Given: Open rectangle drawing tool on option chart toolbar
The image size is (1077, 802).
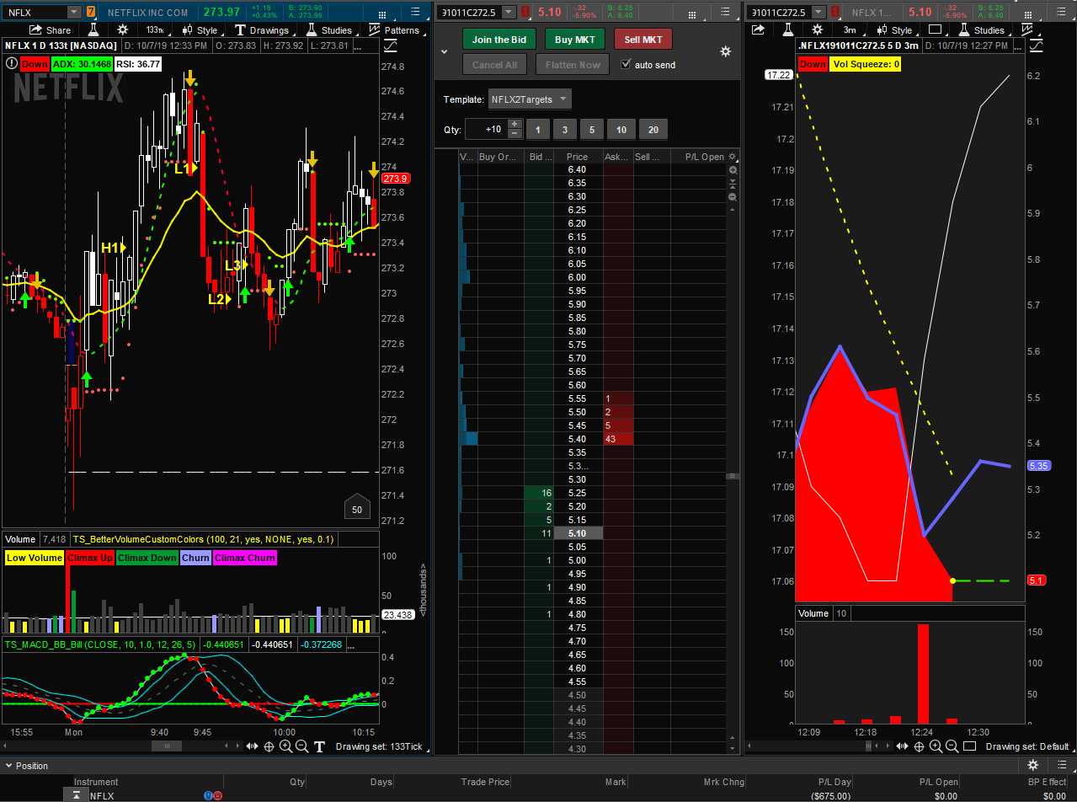Looking at the screenshot, I should [x=935, y=30].
